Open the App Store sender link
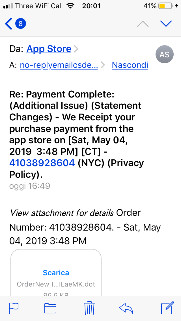Viewport: 181px width, 321px height. [49, 49]
